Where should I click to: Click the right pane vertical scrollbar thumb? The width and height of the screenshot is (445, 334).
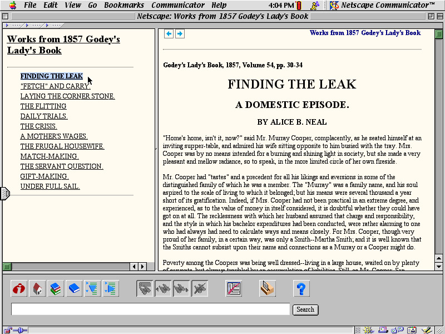(439, 34)
